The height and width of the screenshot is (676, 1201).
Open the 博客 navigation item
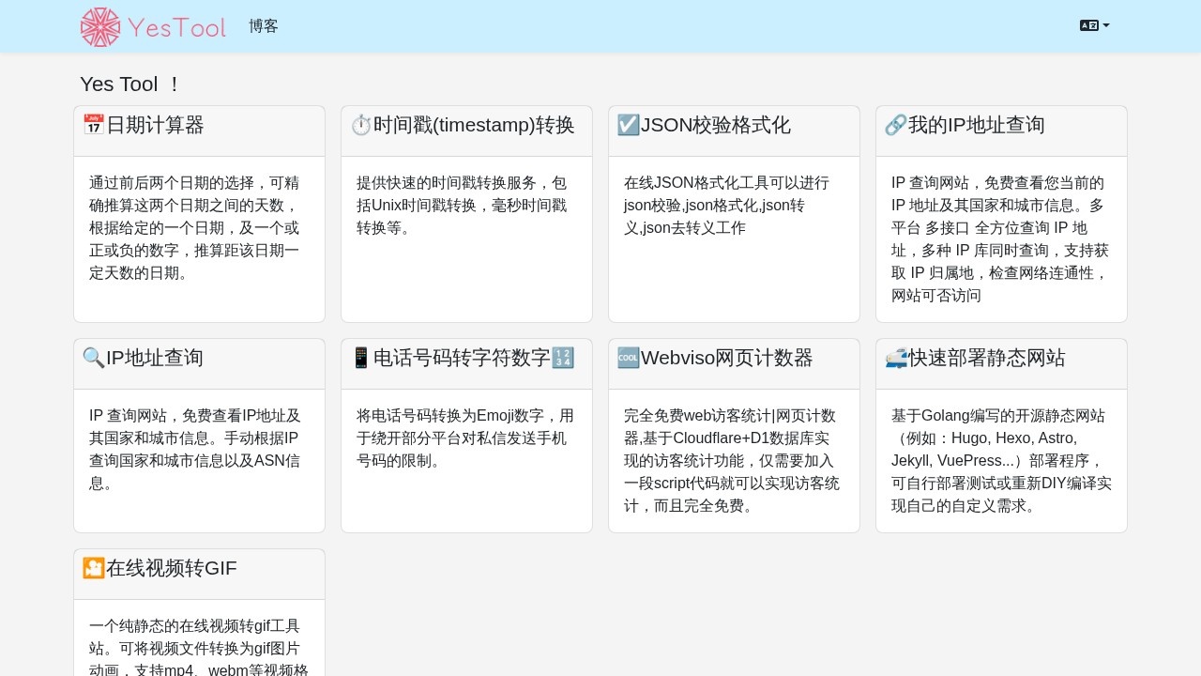(x=263, y=26)
